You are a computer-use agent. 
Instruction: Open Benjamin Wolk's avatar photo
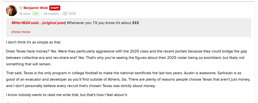[12, 11]
